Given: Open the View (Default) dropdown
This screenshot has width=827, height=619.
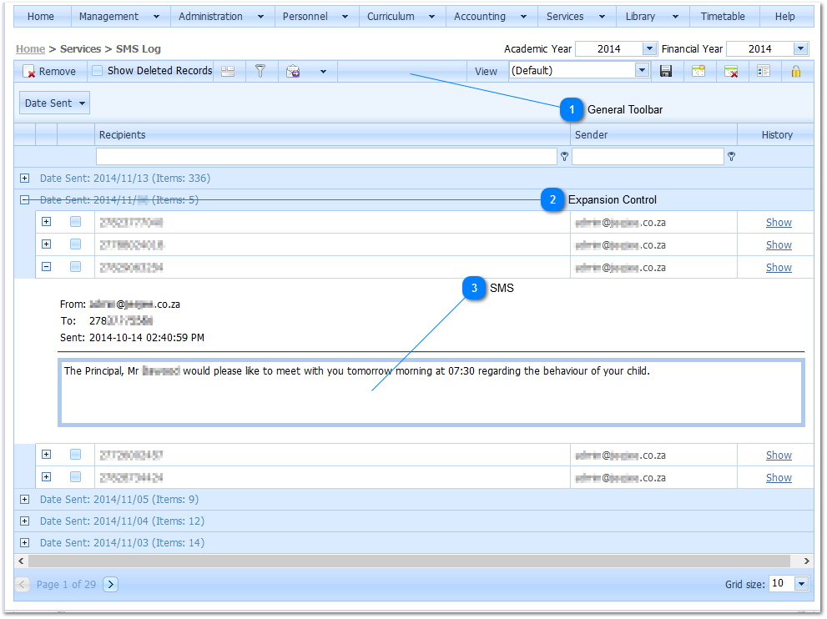Looking at the screenshot, I should pos(642,70).
